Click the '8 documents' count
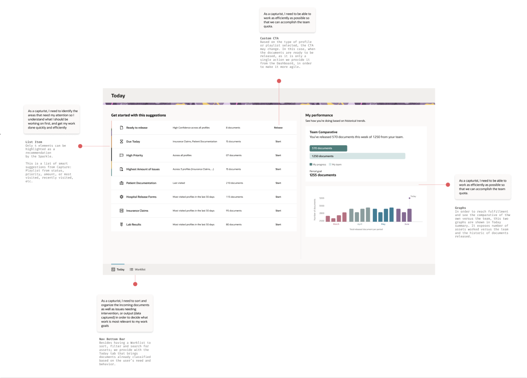This screenshot has height=378, width=527. click(x=233, y=128)
